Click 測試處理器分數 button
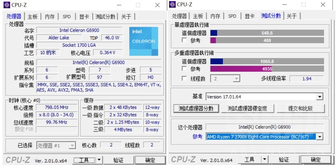Image resolution: width=336 pixels, height=165 pixels. click(196, 108)
